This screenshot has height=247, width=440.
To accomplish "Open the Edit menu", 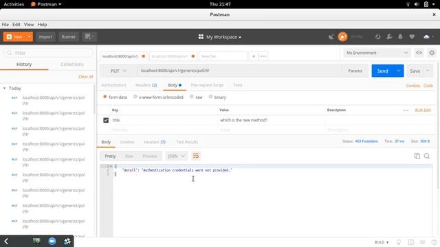I will click(x=16, y=25).
